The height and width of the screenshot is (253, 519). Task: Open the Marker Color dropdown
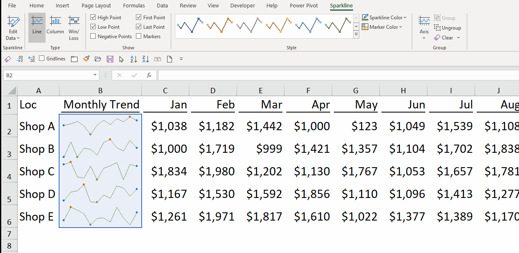(382, 27)
